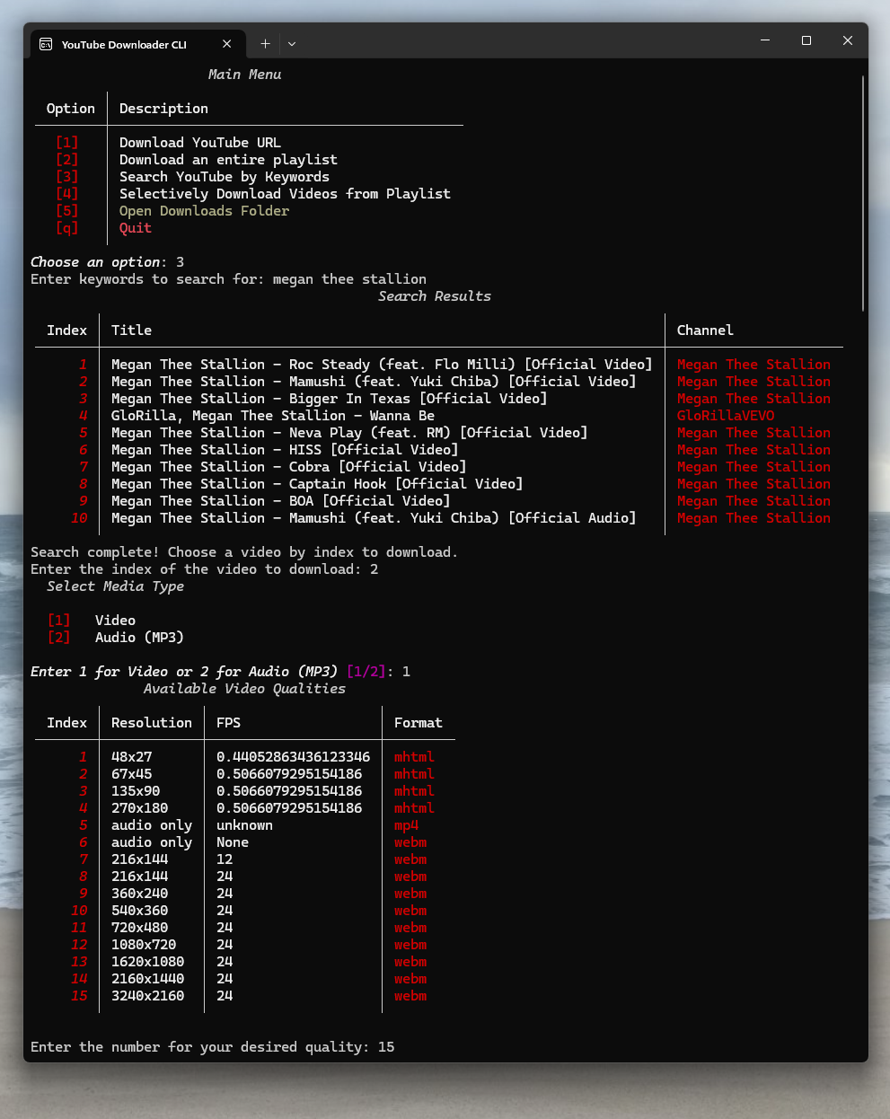Click the 'Enter the number for your desired quality' prompt
The width and height of the screenshot is (890, 1119).
[213, 1047]
